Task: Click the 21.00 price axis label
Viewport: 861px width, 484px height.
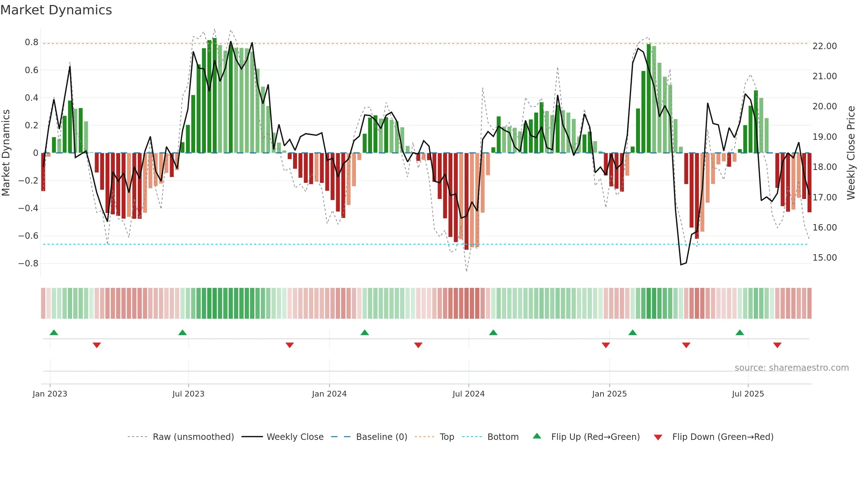Action: point(825,76)
